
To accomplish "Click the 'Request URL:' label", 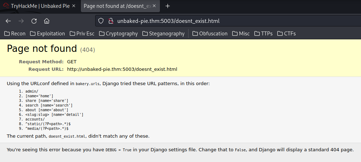I will point(46,69).
